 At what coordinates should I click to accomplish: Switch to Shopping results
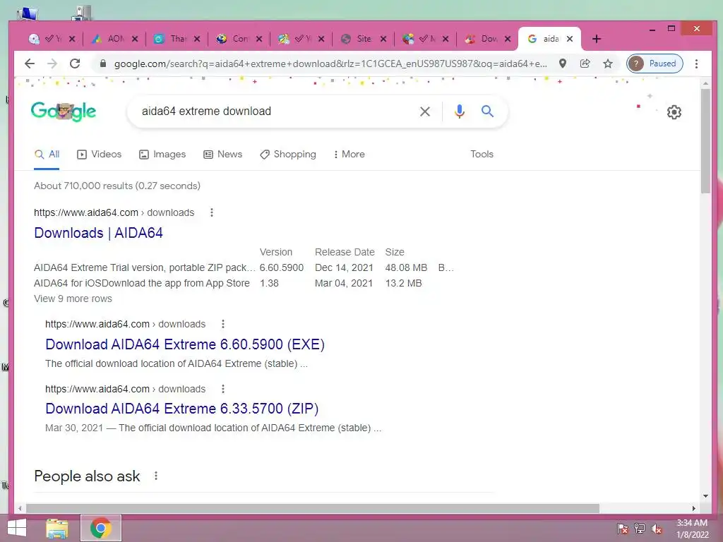click(288, 155)
